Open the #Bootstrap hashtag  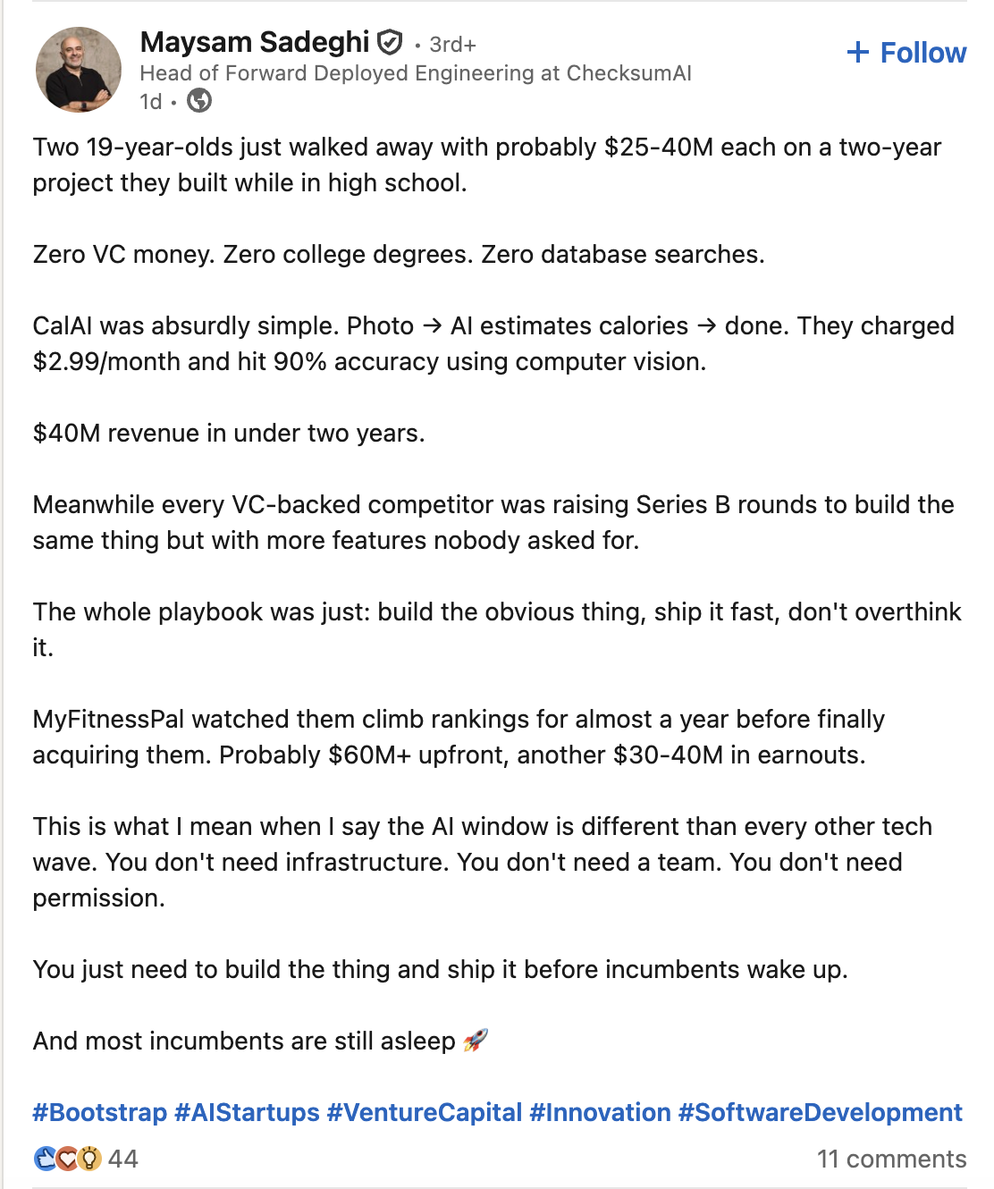point(100,1112)
